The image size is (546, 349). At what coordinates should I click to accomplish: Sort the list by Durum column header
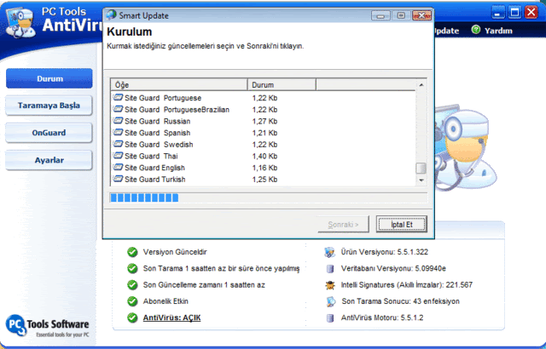pyautogui.click(x=282, y=85)
